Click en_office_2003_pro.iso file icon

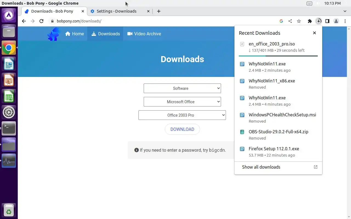click(x=242, y=44)
